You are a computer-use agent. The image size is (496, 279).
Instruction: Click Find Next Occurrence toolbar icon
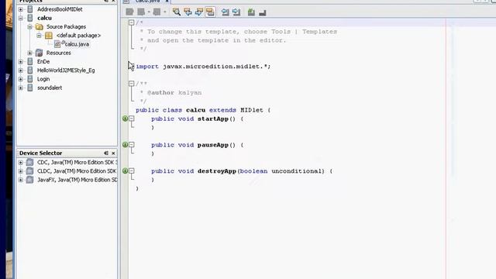[199, 12]
